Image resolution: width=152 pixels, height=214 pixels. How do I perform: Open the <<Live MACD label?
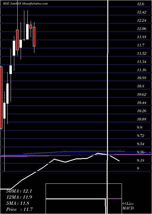[128, 206]
